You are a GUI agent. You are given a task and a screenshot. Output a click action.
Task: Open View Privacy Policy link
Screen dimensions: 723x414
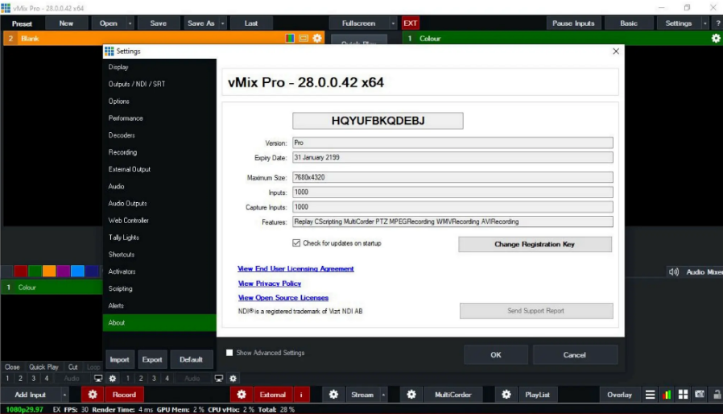click(x=270, y=284)
